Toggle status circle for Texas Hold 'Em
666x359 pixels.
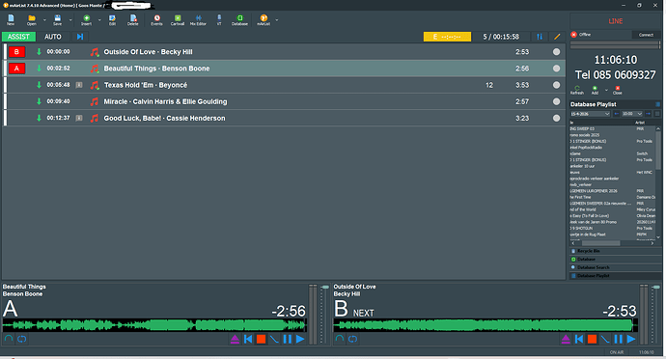[556, 85]
